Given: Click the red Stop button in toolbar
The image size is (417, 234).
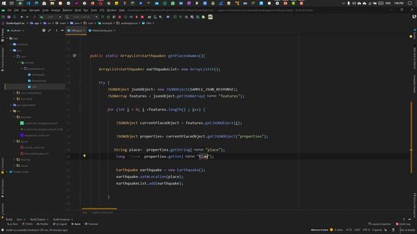Looking at the screenshot, I should click(142, 17).
